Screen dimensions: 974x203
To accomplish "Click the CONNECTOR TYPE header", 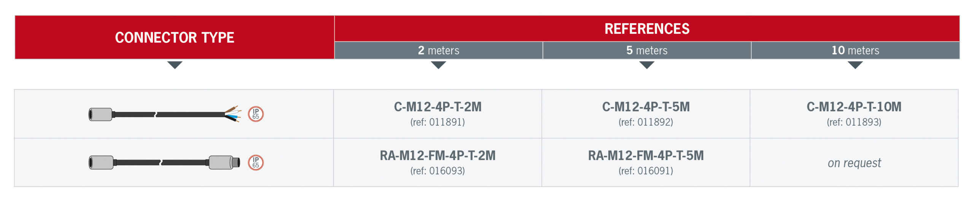I will pyautogui.click(x=175, y=37).
